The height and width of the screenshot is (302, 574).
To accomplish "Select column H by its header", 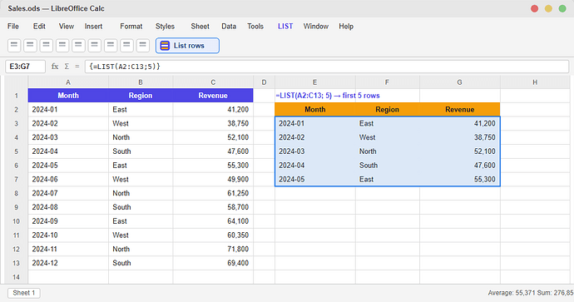I will coord(535,82).
